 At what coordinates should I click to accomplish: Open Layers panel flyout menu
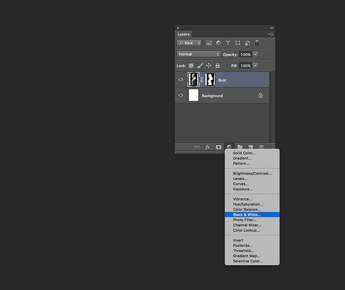[x=271, y=34]
